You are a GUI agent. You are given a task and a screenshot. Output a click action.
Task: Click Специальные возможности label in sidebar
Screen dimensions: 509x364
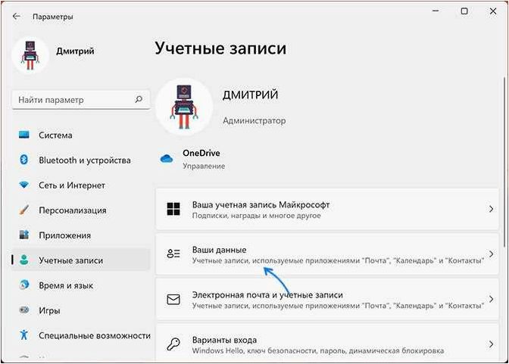95,335
